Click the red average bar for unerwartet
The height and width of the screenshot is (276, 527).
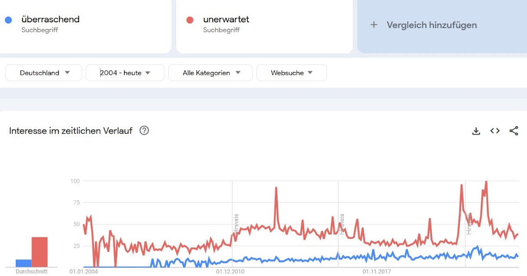pos(40,251)
